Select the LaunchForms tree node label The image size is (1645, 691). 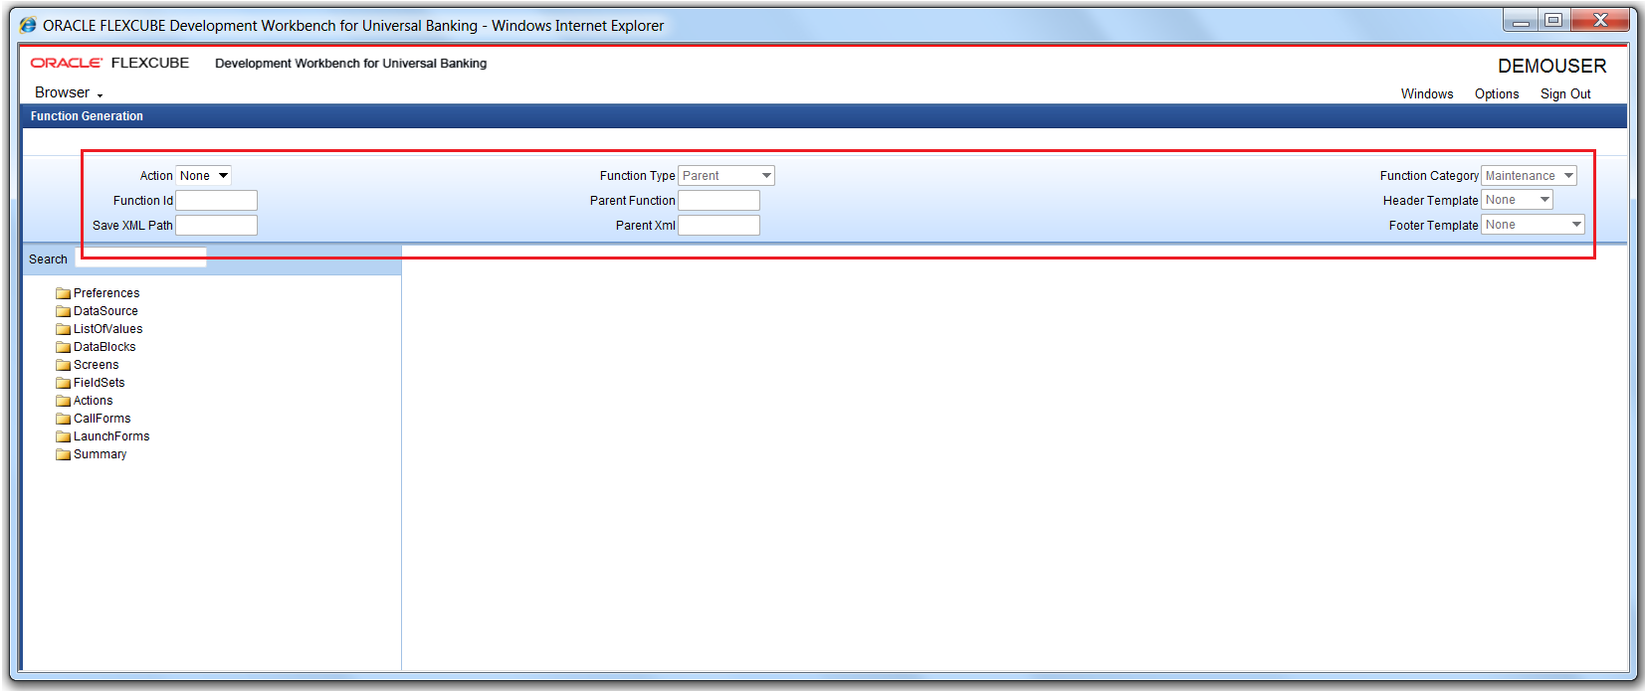click(111, 436)
